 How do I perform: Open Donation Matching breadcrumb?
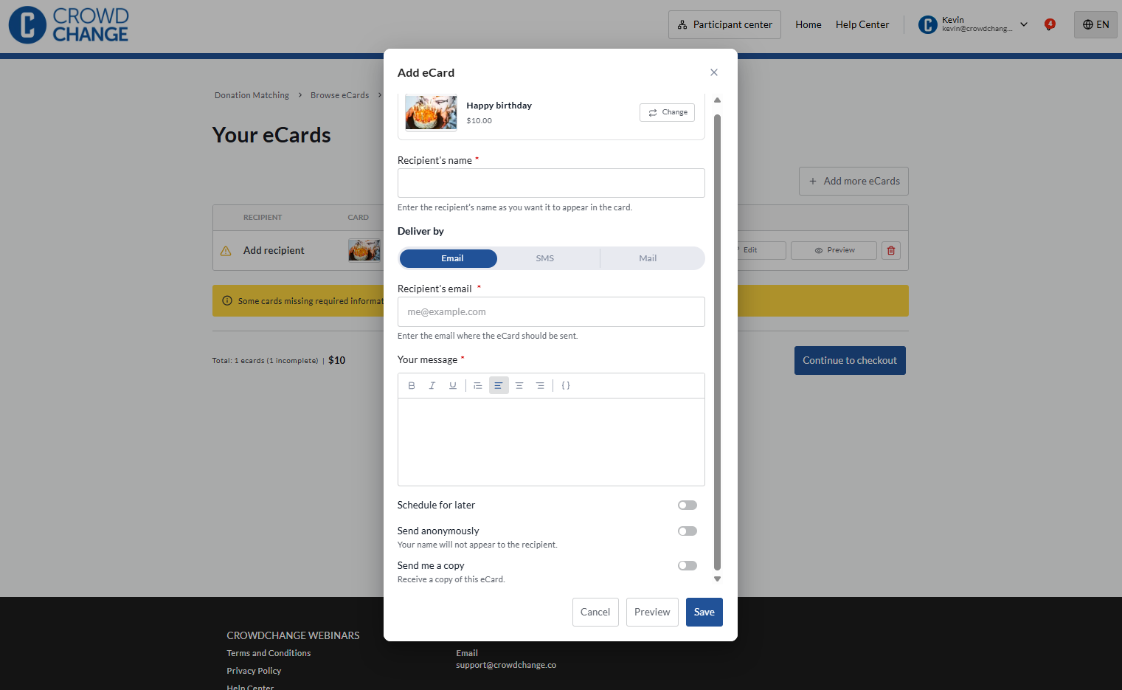252,95
